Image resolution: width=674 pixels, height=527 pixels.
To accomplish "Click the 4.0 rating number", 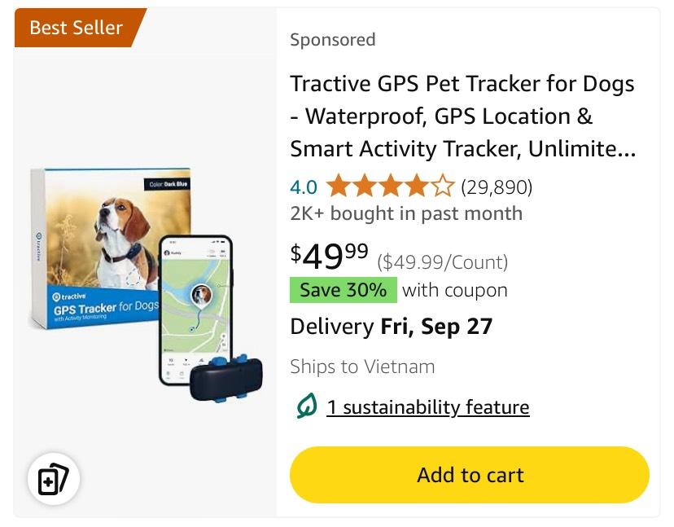I will coord(304,187).
